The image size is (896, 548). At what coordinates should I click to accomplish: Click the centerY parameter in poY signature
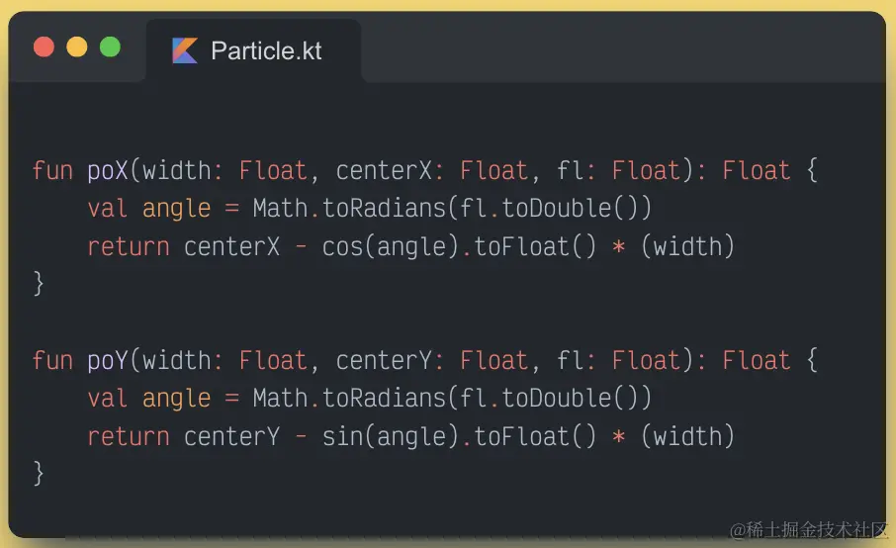pyautogui.click(x=384, y=361)
